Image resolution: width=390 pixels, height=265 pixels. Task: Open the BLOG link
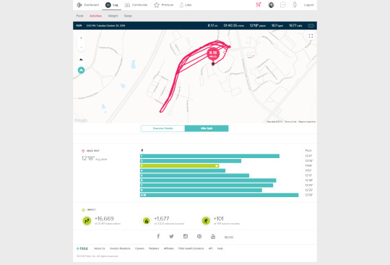[229, 237]
